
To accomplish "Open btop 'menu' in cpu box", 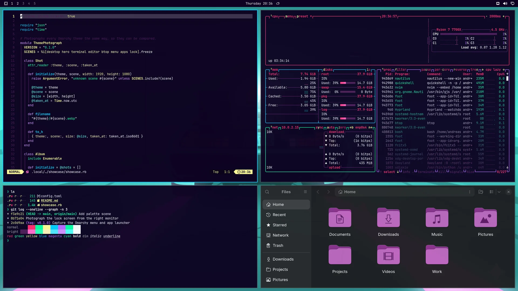I will tap(289, 16).
